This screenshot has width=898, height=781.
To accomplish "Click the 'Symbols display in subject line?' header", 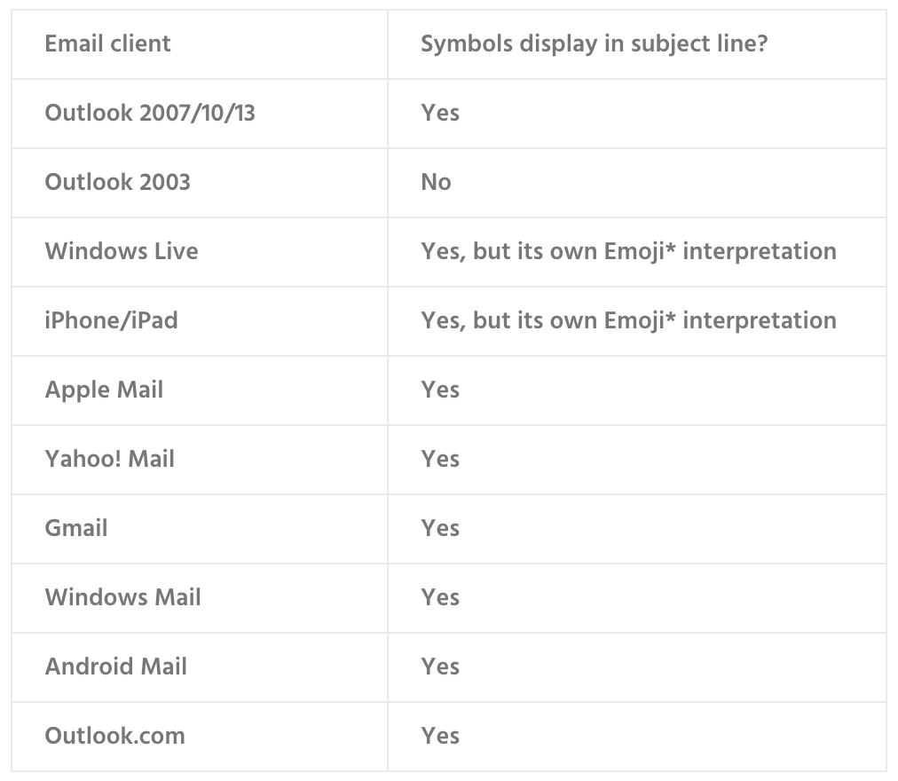I will (x=594, y=43).
